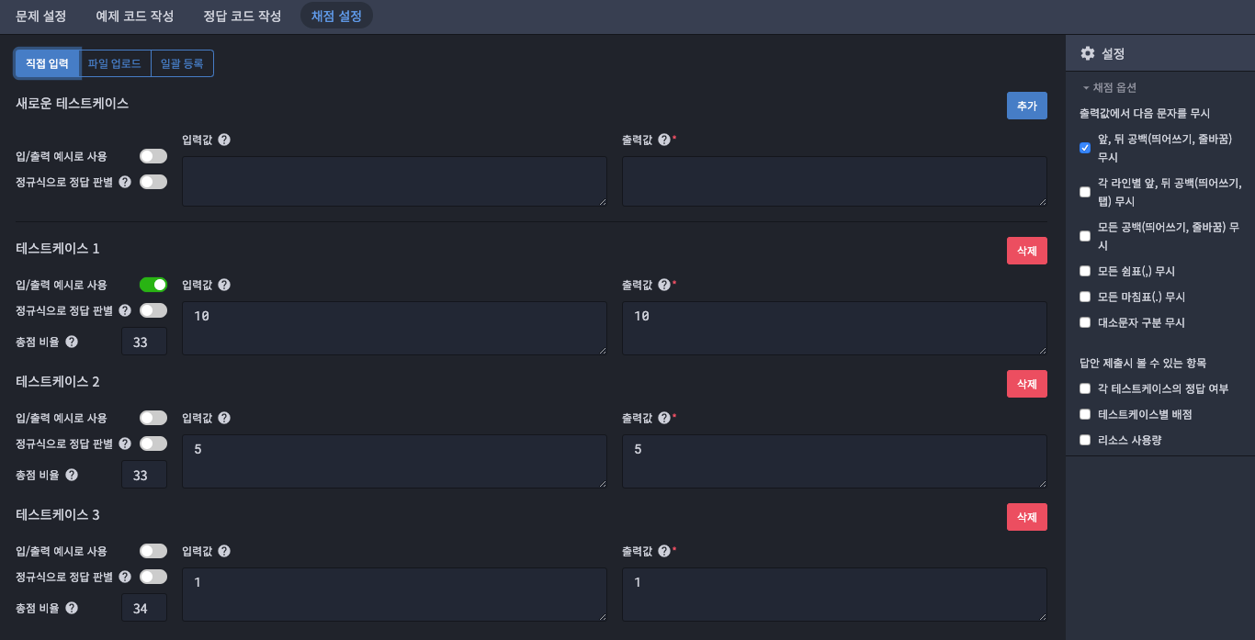Click help icon next to new testcase 입력값
Screen dimensions: 1255x640
[224, 140]
